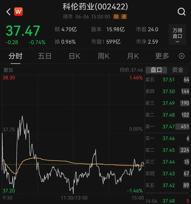
Task: Select the 买二 row at 37.45
Action: tap(167, 150)
